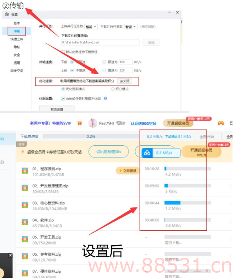Toggle 有传输任务时电脑不休眠 checkbox

tap(63, 99)
